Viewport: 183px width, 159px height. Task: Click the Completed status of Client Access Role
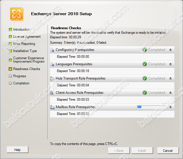point(157,93)
